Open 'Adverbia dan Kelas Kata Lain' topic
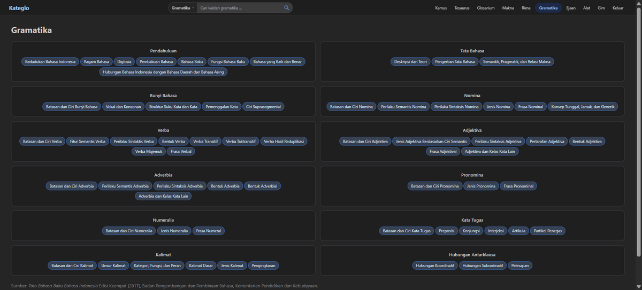This screenshot has height=290, width=642. [163, 196]
